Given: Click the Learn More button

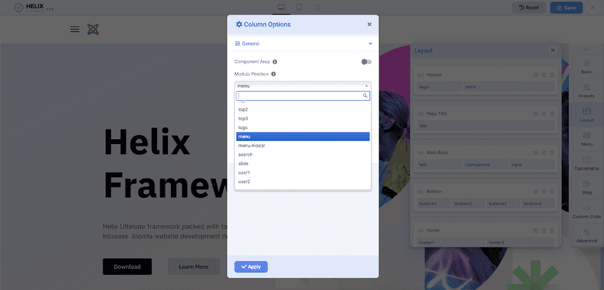Looking at the screenshot, I should (193, 266).
